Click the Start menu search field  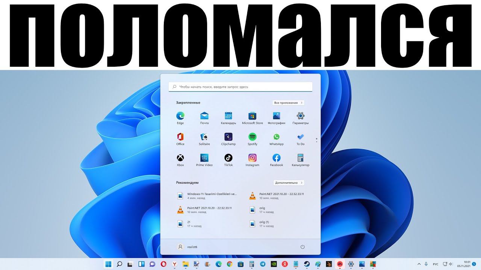tap(240, 87)
